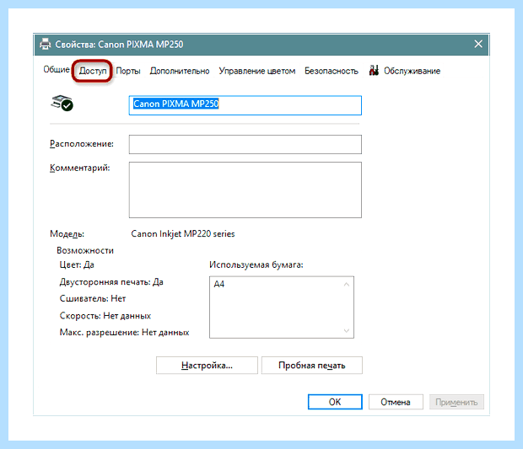The height and width of the screenshot is (449, 523).
Task: Click the Комментарий text area
Action: 245,190
